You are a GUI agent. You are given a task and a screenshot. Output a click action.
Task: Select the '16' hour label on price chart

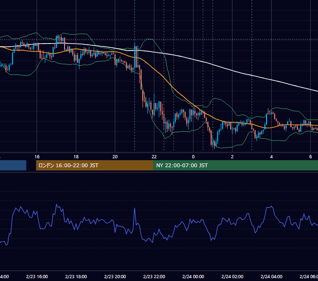[37, 157]
